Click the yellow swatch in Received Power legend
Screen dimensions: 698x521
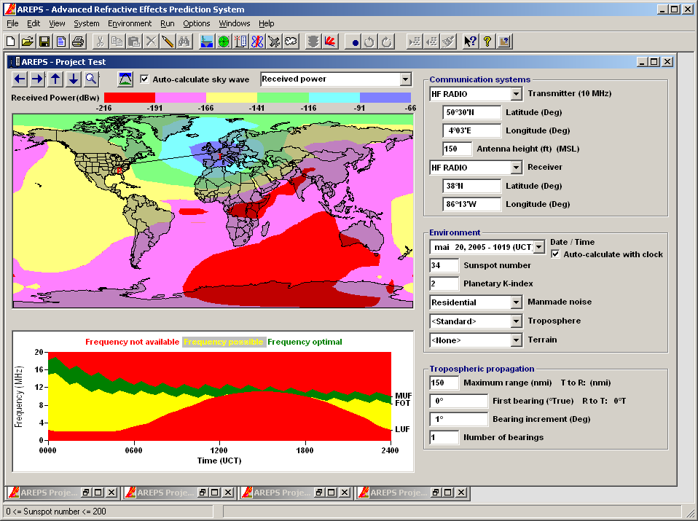(232, 98)
